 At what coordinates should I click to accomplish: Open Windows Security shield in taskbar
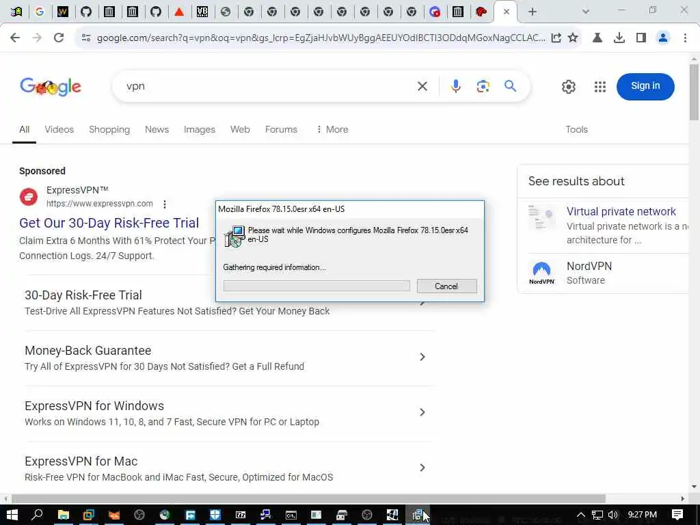pyautogui.click(x=215, y=515)
